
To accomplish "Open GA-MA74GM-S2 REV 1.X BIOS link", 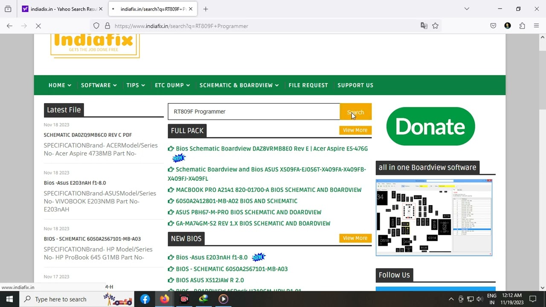I will (253, 223).
